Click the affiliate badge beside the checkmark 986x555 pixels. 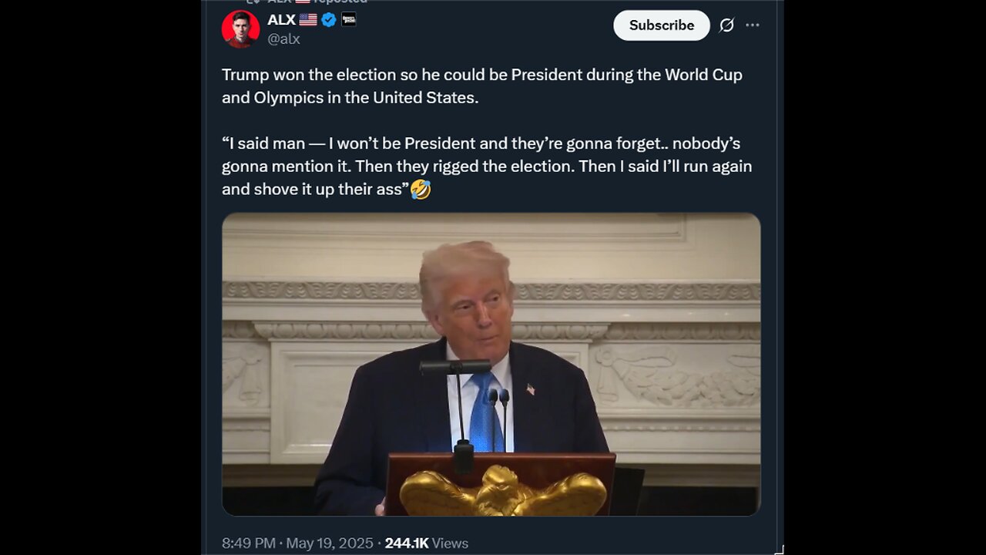349,20
